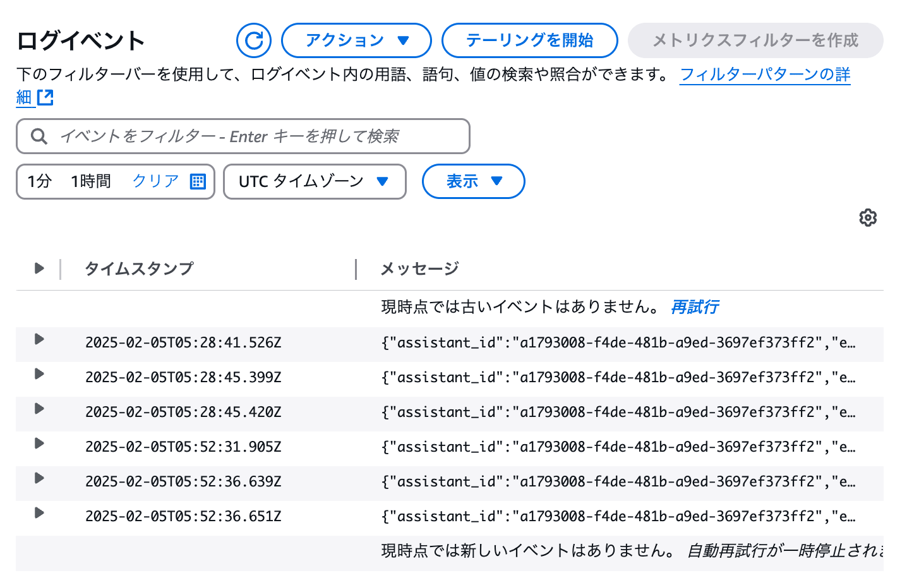Expand all rows with the header triangle
Image resolution: width=907 pixels, height=585 pixels.
[x=39, y=268]
